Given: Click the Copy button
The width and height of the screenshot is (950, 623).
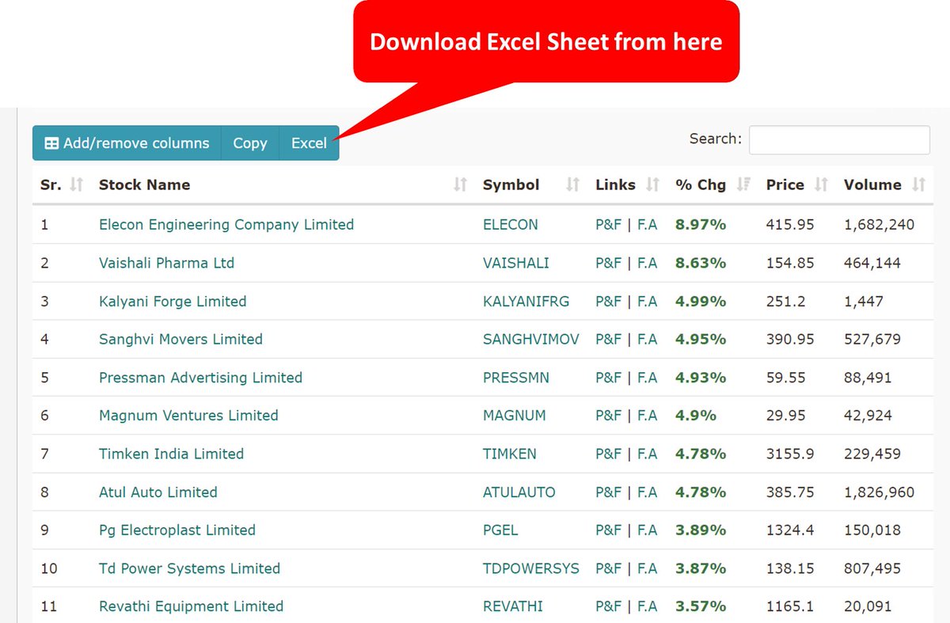Looking at the screenshot, I should (250, 143).
